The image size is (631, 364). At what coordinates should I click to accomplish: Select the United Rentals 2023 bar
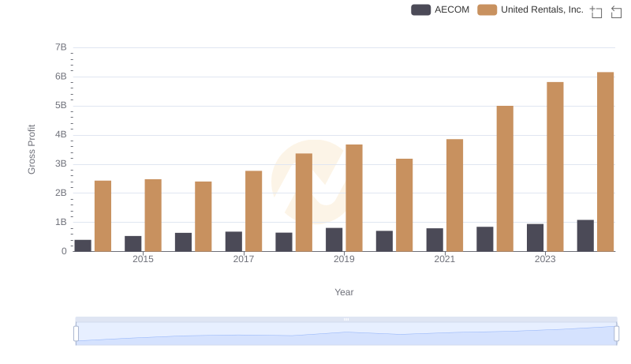point(555,167)
